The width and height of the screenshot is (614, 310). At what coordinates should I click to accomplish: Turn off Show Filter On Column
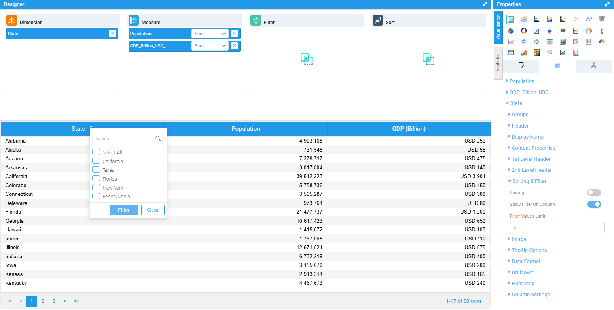pos(594,204)
